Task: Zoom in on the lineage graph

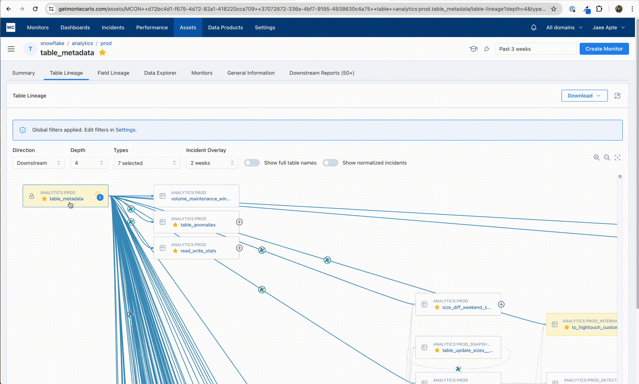Action: (x=596, y=158)
